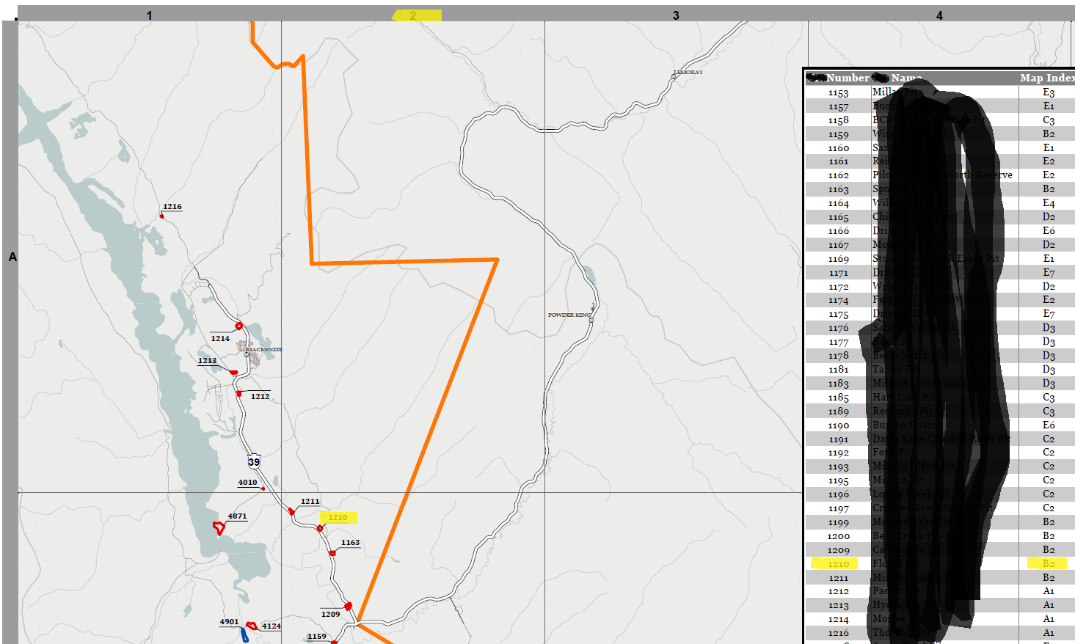The width and height of the screenshot is (1075, 644).
Task: Click the C3 map index for row 1158
Action: [1049, 120]
